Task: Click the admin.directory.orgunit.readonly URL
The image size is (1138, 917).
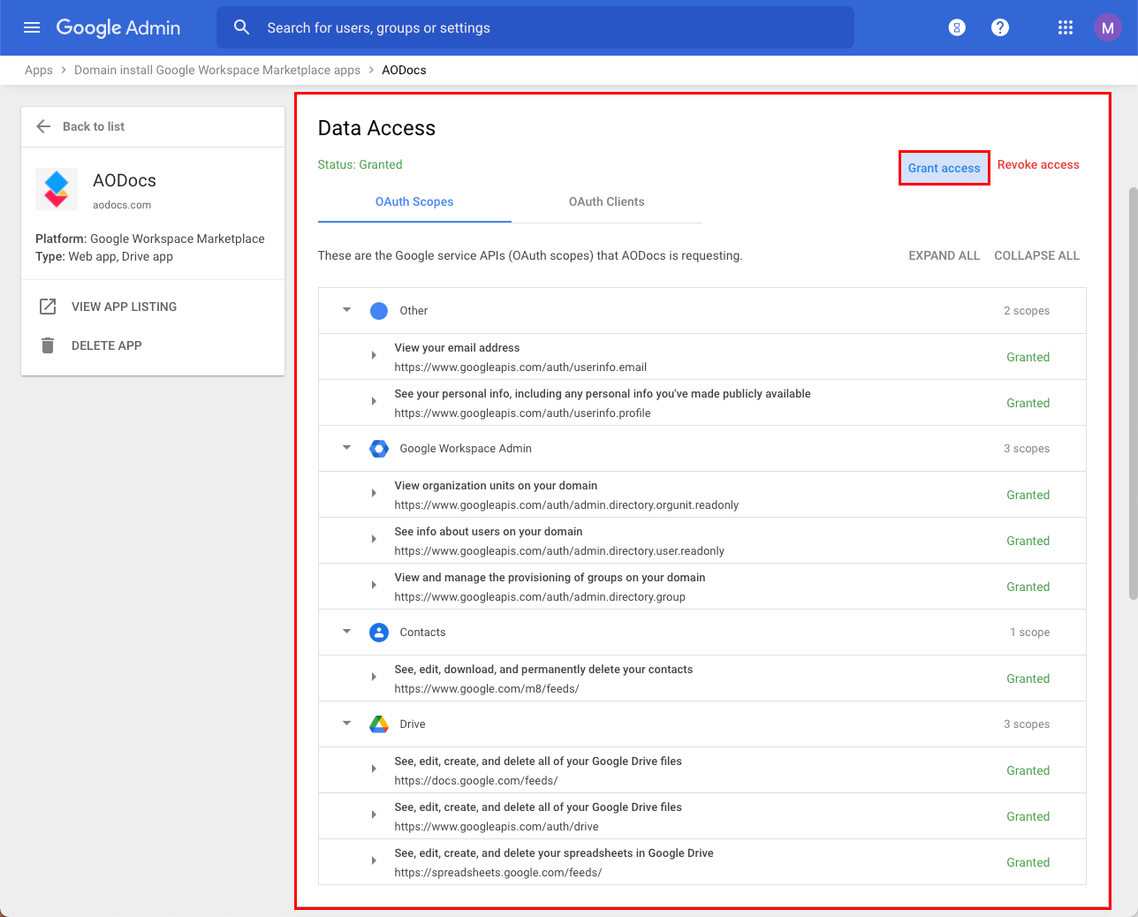Action: (x=566, y=504)
